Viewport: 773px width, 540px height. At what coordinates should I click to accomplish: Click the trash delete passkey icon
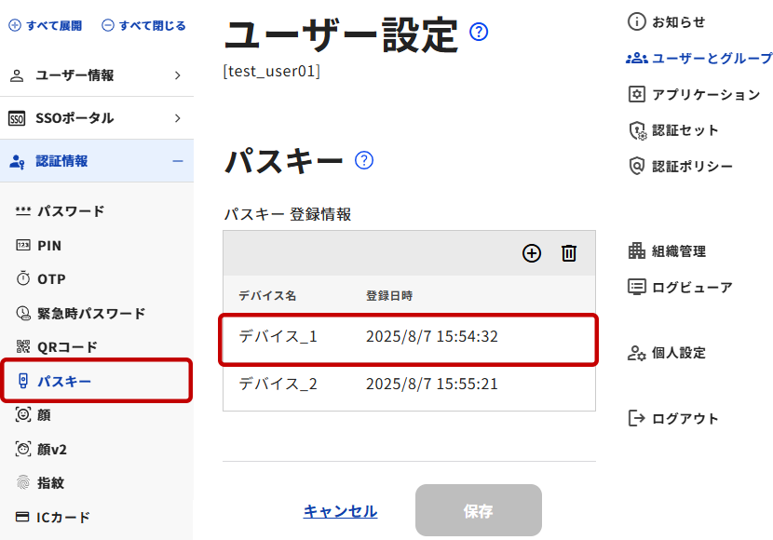pyautogui.click(x=569, y=253)
